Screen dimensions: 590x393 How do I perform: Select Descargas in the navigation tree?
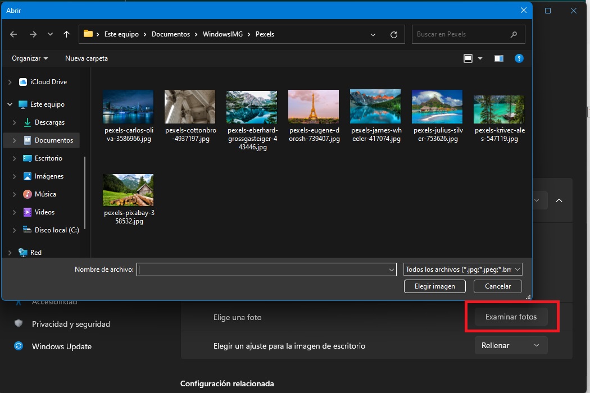pyautogui.click(x=49, y=122)
